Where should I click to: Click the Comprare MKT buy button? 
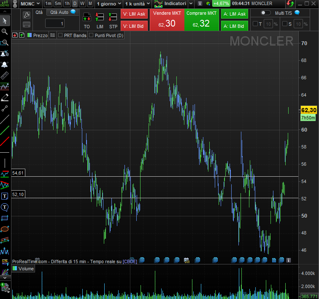coord(202,20)
